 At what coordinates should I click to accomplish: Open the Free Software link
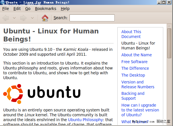[134, 62]
